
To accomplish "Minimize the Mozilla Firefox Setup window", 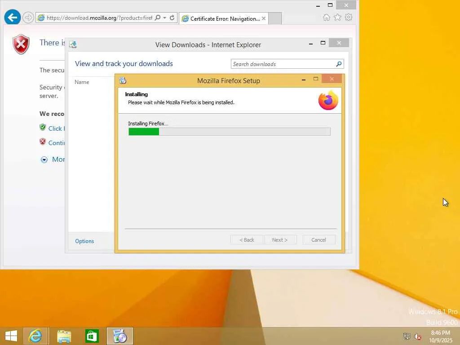I will (304, 79).
